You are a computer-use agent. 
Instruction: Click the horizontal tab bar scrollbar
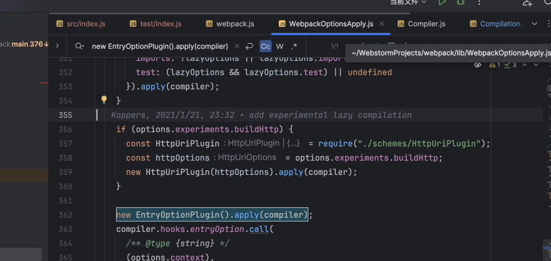point(229,13)
